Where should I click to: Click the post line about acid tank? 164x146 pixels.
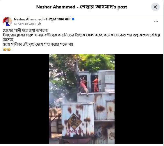coord(81,35)
